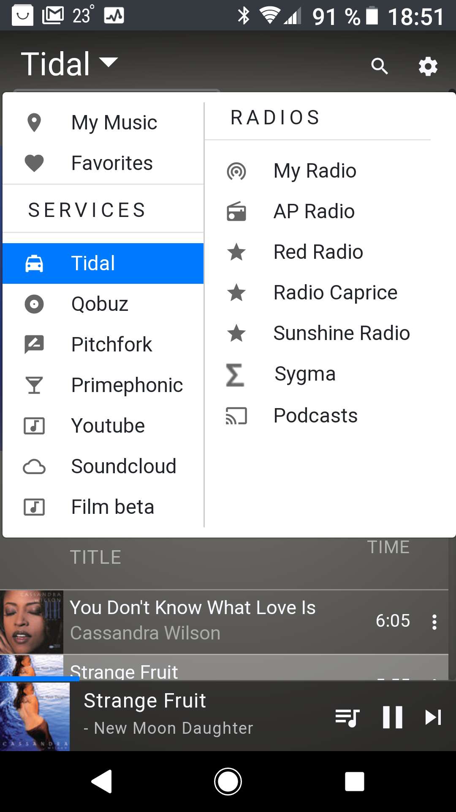Play Red Radio from radios
The width and height of the screenshot is (456, 812).
click(x=318, y=252)
